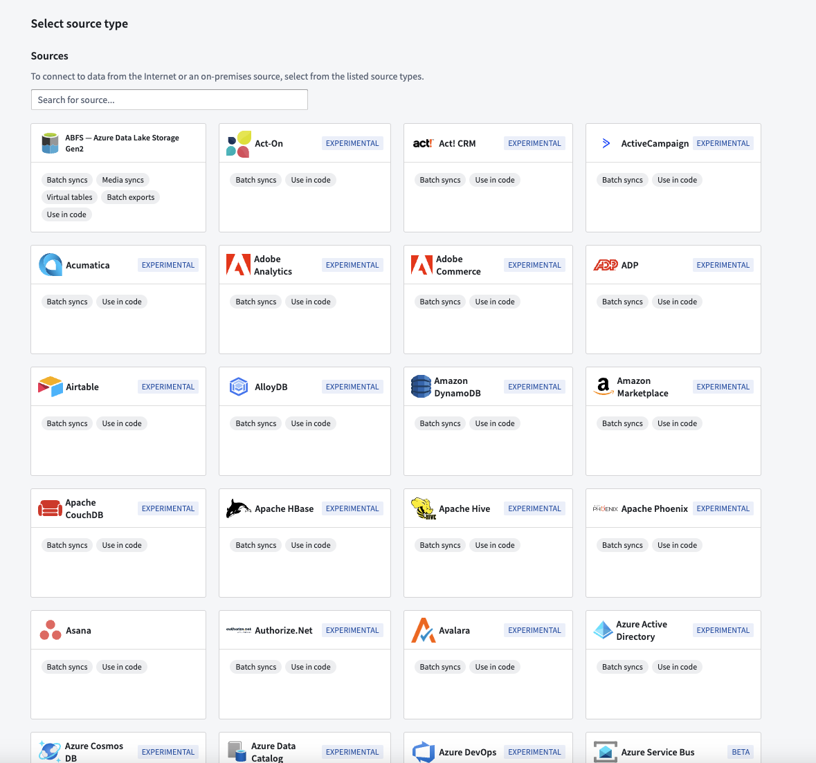Click the ABFS card's Media syncs tag
Screen dimensions: 816x763
coord(123,180)
